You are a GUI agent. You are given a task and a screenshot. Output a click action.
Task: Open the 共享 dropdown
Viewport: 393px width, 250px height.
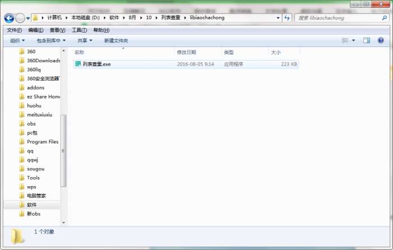click(85, 40)
